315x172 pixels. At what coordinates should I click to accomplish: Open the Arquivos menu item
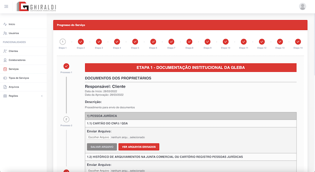point(23,87)
